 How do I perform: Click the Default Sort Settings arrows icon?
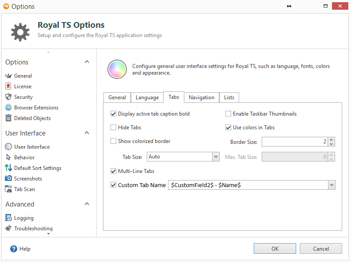coord(8,168)
